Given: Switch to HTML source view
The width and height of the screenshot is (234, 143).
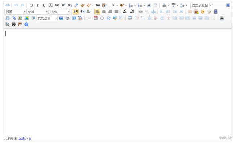Looking at the screenshot, I should point(7,5).
